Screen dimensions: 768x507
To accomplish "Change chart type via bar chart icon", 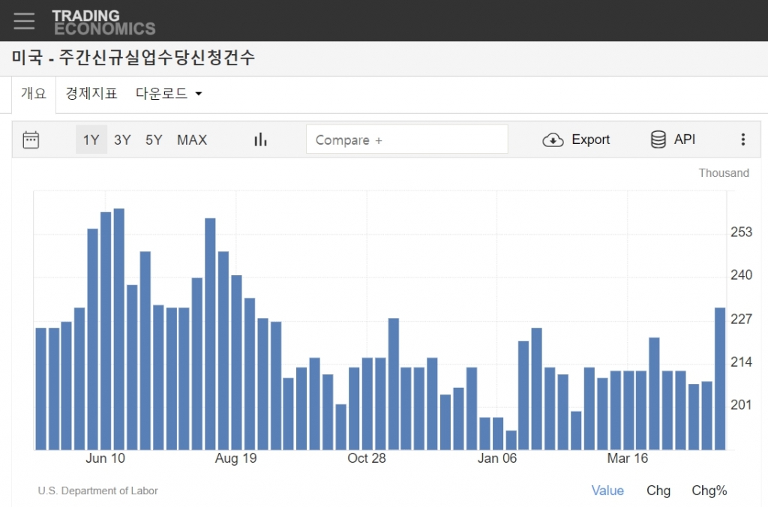I will pyautogui.click(x=260, y=139).
